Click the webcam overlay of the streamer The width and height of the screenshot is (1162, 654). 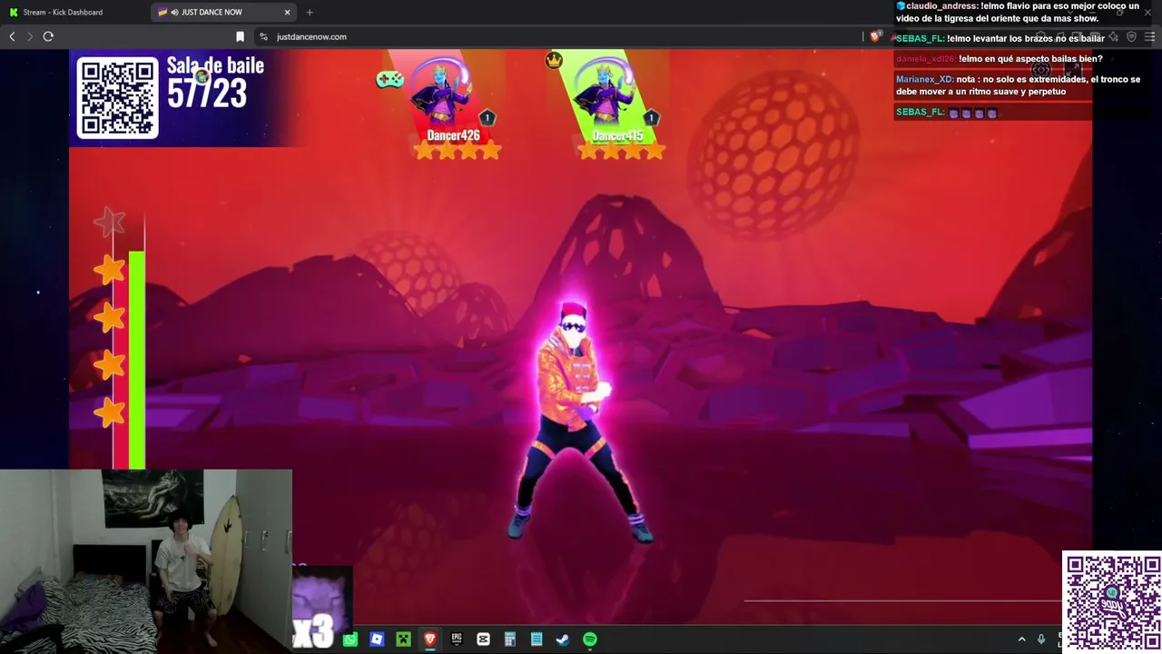[x=146, y=560]
